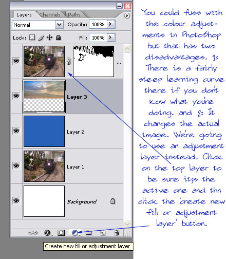Open the Normal blend mode dropdown
Image resolution: width=226 pixels, height=259 pixels.
pos(59,25)
